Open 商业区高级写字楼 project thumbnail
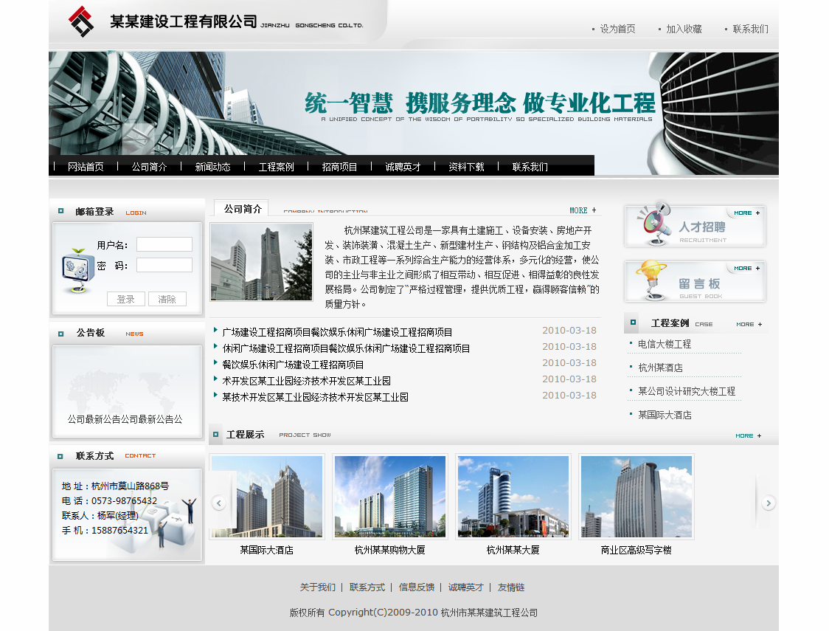Image resolution: width=829 pixels, height=631 pixels. (637, 497)
